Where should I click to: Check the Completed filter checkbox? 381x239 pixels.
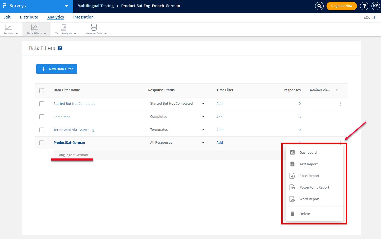pos(42,117)
